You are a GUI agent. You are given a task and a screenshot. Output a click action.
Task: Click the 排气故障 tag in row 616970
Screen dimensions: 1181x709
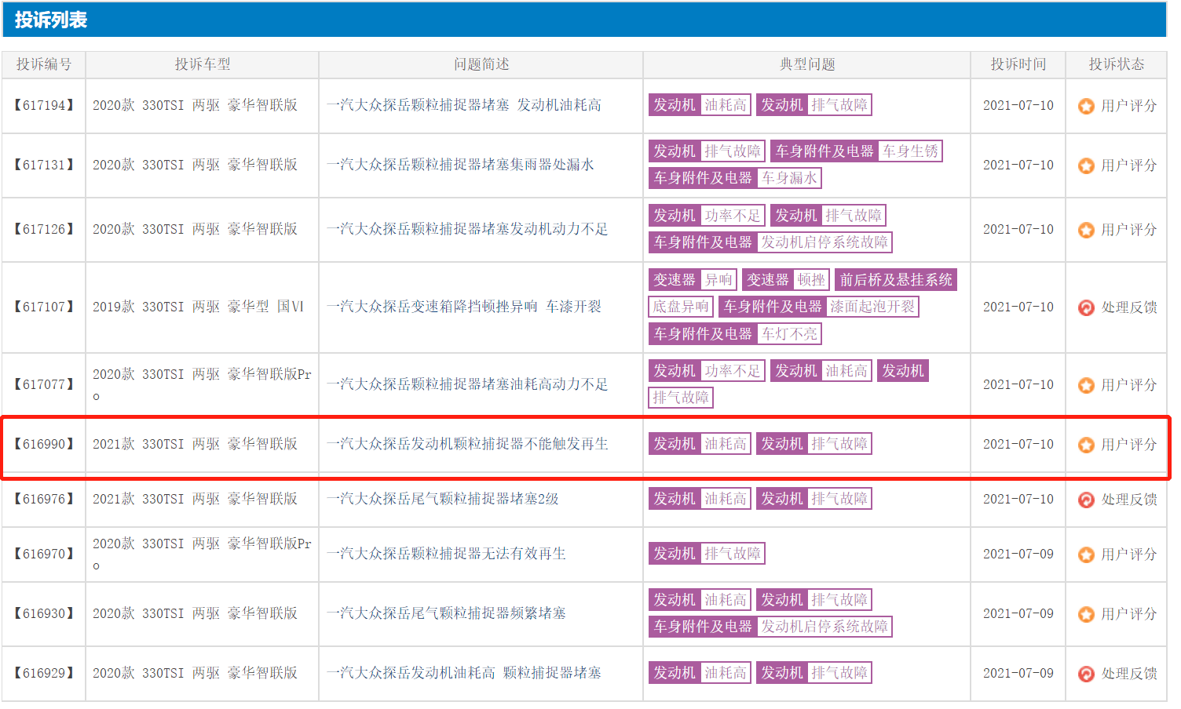pos(733,554)
